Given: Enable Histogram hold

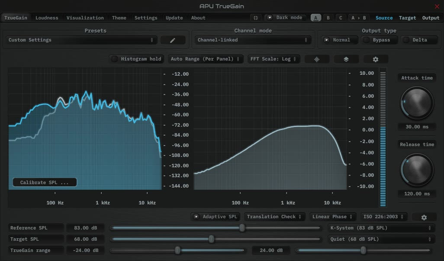Looking at the screenshot, I should tap(137, 59).
